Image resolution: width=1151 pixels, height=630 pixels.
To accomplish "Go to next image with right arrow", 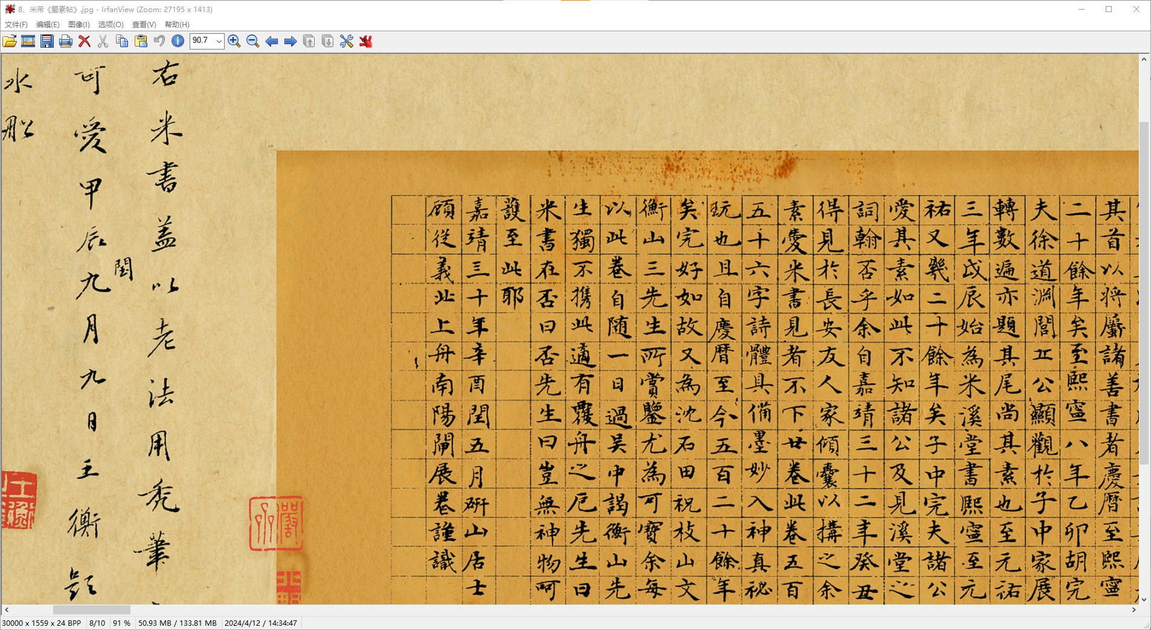I will tap(290, 41).
